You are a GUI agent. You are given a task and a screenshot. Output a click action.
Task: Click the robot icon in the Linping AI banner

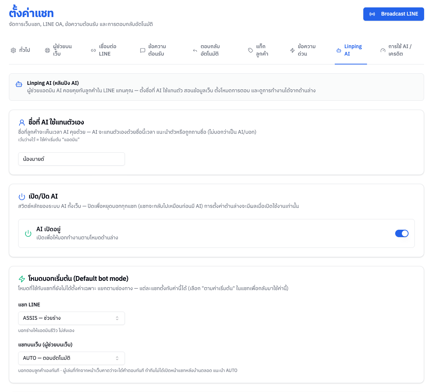tap(19, 84)
